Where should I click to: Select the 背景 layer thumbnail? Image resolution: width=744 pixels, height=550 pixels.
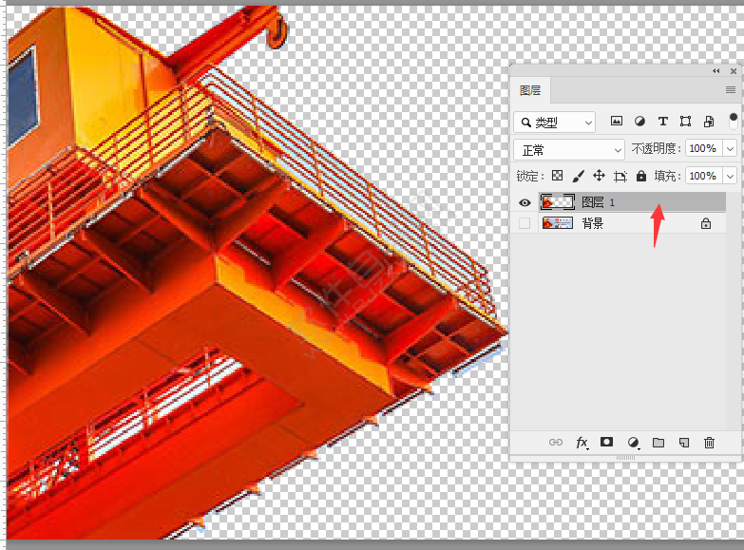558,223
